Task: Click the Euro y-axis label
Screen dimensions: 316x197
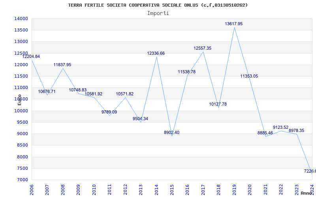Action: [19, 100]
